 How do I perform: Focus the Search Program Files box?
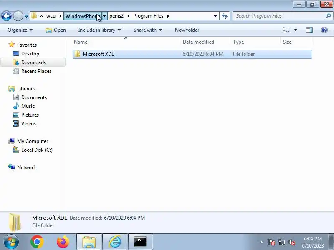(279, 16)
